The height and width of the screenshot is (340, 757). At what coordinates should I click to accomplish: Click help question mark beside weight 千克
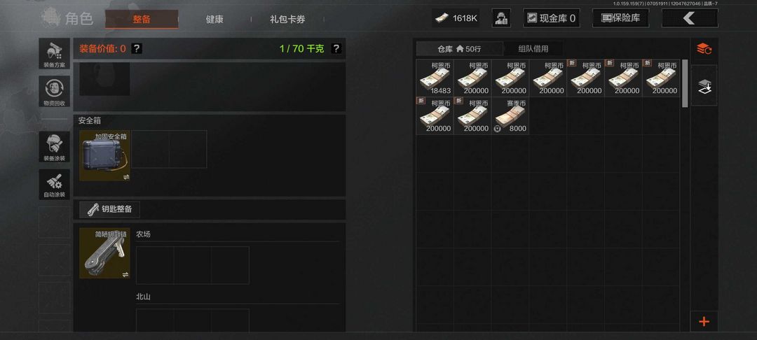point(336,48)
